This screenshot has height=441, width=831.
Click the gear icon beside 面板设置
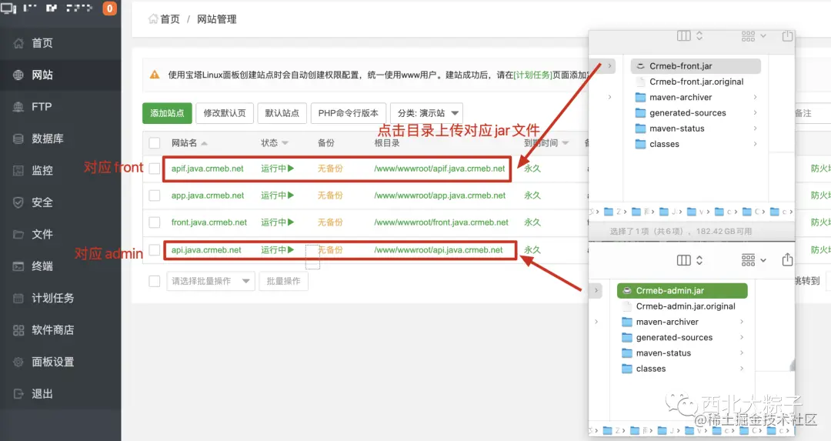coord(18,362)
